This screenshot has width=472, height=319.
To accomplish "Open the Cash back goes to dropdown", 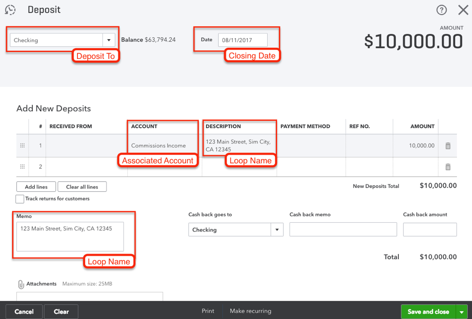I will [276, 230].
